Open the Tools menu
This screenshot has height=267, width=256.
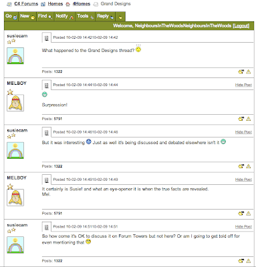coord(86,16)
